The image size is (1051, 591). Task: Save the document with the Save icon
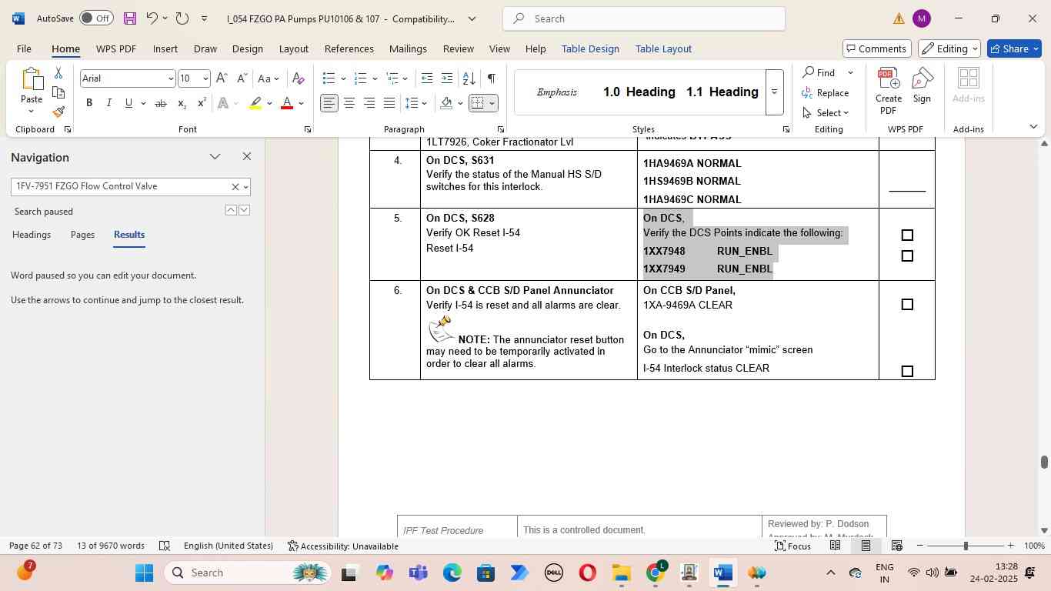pos(129,18)
